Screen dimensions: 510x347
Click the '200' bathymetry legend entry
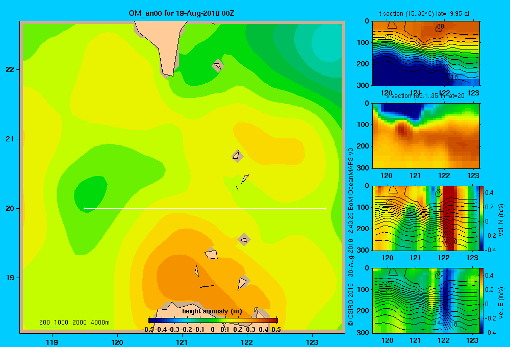[44, 323]
